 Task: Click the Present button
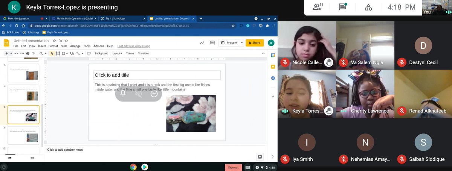(x=229, y=43)
